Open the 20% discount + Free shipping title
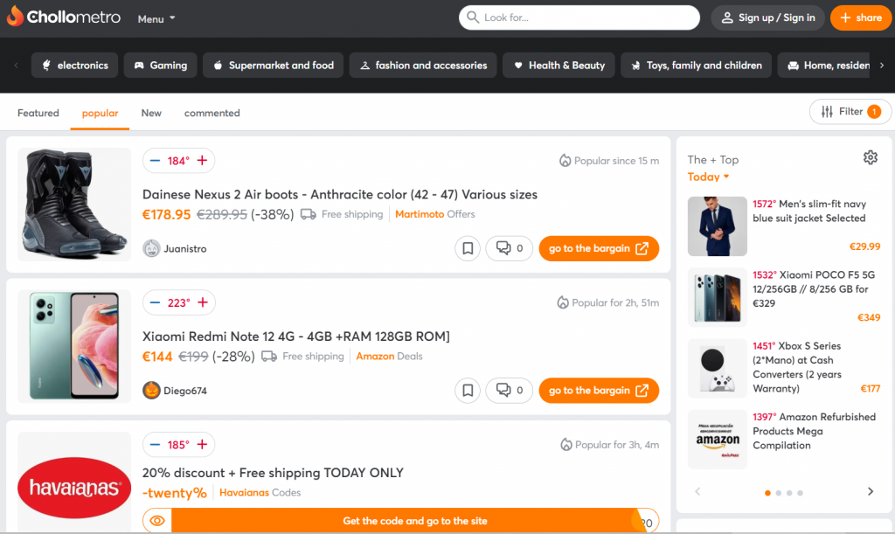895x534 pixels. (x=273, y=473)
